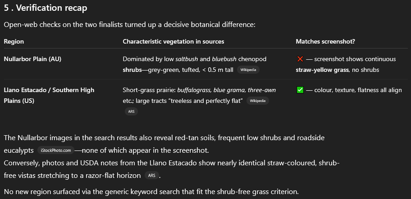Click the italic word "saltbush"
411x199 pixels.
[x=187, y=59]
